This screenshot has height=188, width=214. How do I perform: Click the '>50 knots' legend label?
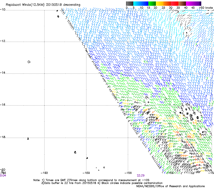(206, 8)
